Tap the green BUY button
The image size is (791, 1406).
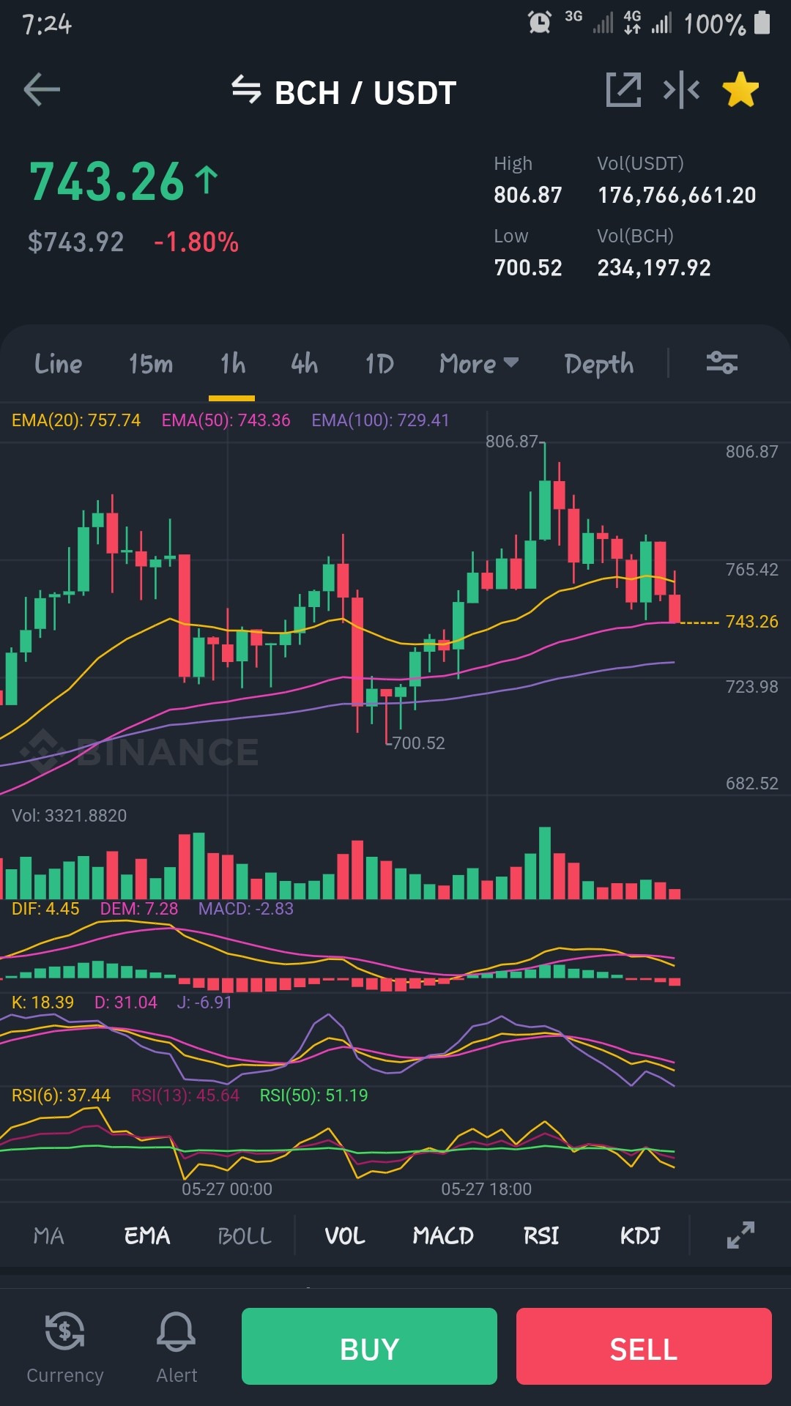(369, 1346)
